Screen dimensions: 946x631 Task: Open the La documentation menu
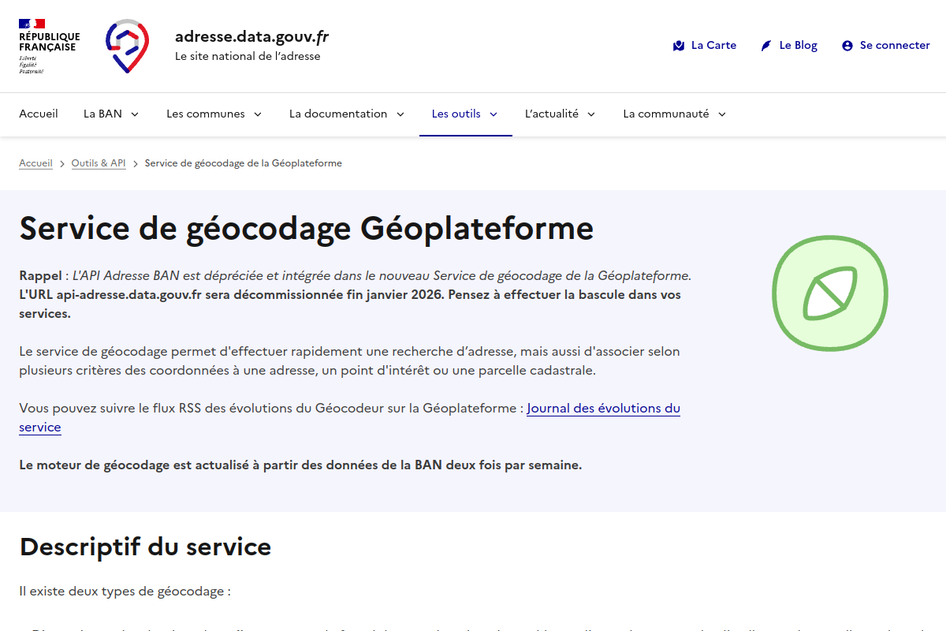point(347,114)
